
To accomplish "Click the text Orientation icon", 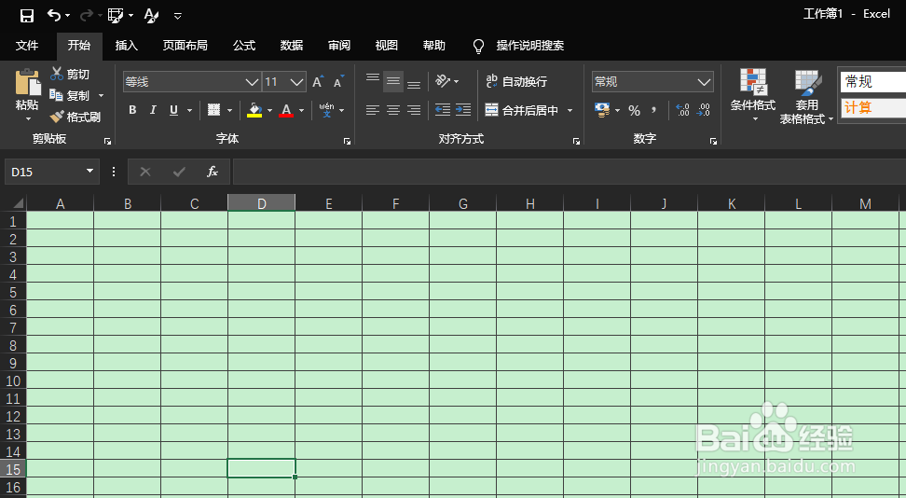I will click(443, 81).
